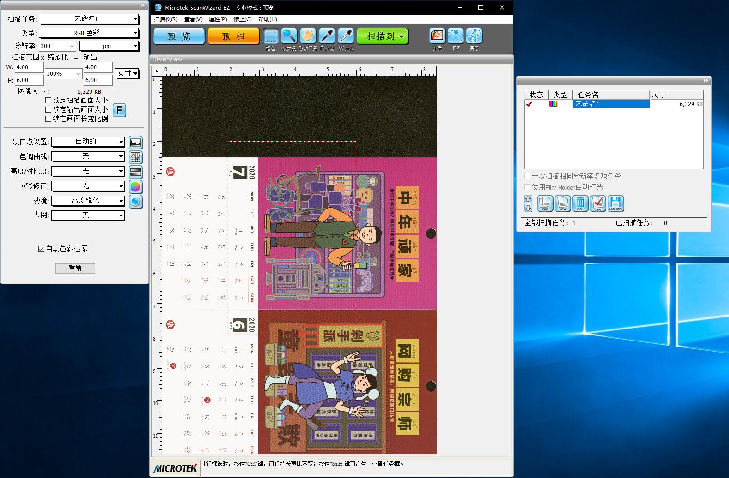The height and width of the screenshot is (478, 729).
Task: Open the 修正(C) menu
Action: 242,19
